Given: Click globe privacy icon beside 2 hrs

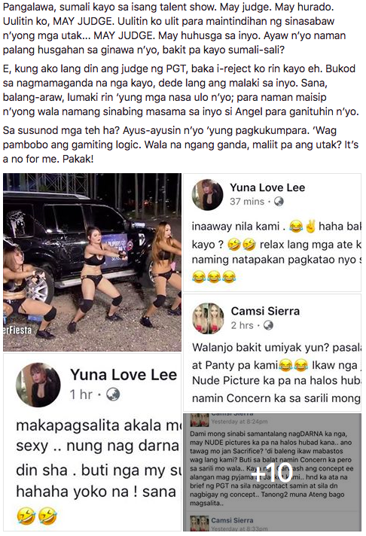Looking at the screenshot, I should tap(268, 325).
